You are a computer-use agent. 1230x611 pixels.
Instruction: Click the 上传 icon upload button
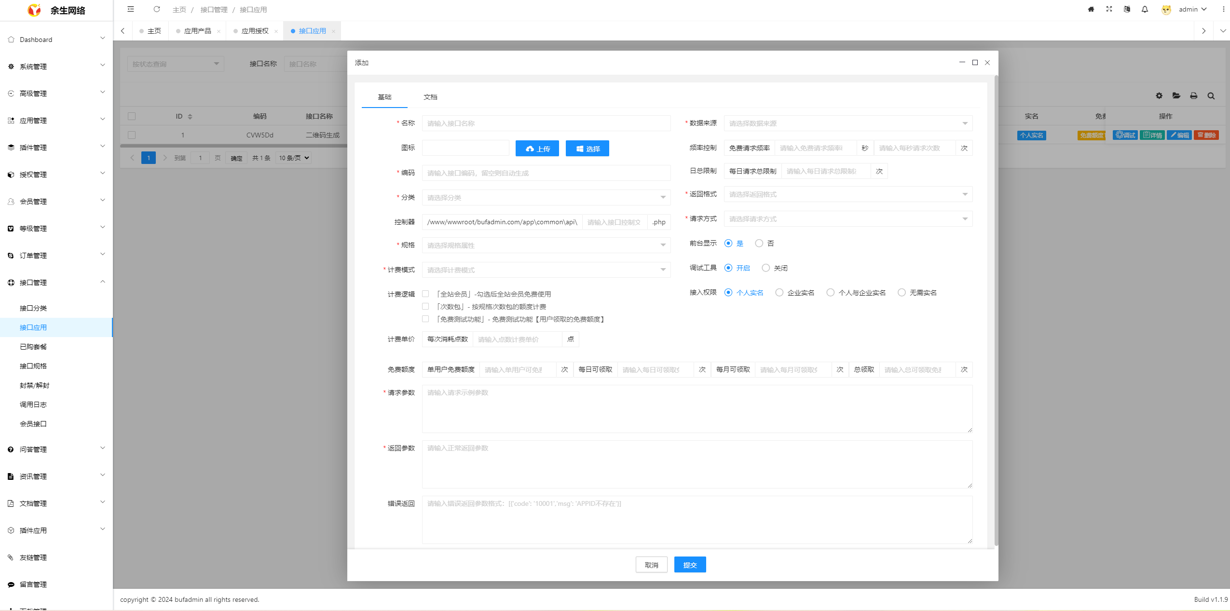tap(537, 149)
